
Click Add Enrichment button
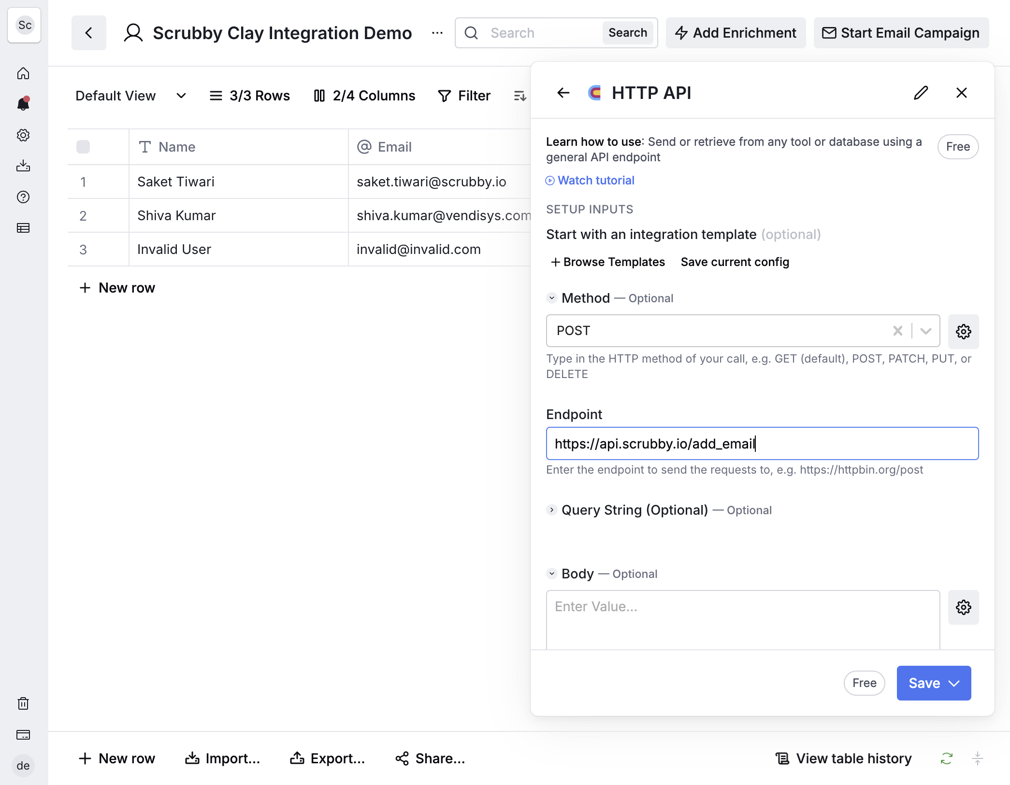(736, 33)
